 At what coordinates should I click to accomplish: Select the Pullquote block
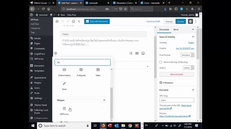pyautogui.click(x=81, y=72)
